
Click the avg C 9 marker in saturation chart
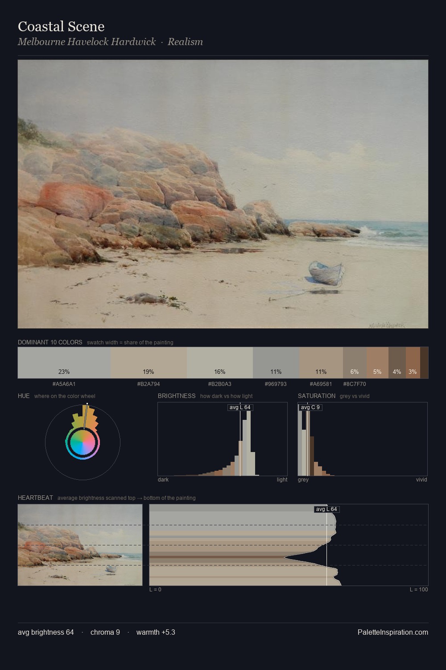coord(310,407)
